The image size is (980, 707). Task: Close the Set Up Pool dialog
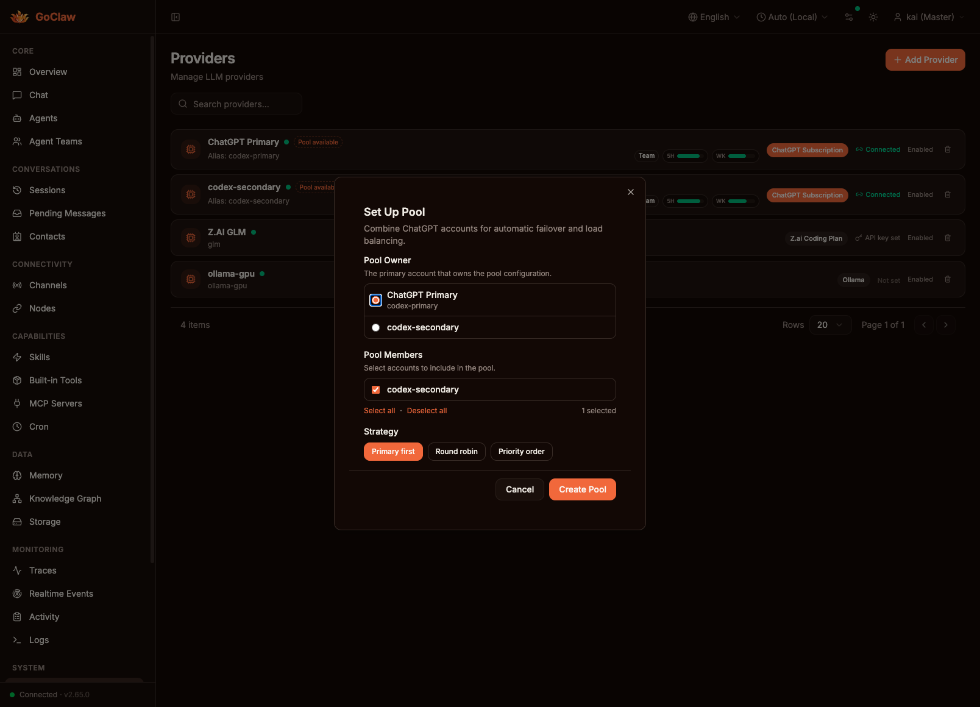click(631, 192)
